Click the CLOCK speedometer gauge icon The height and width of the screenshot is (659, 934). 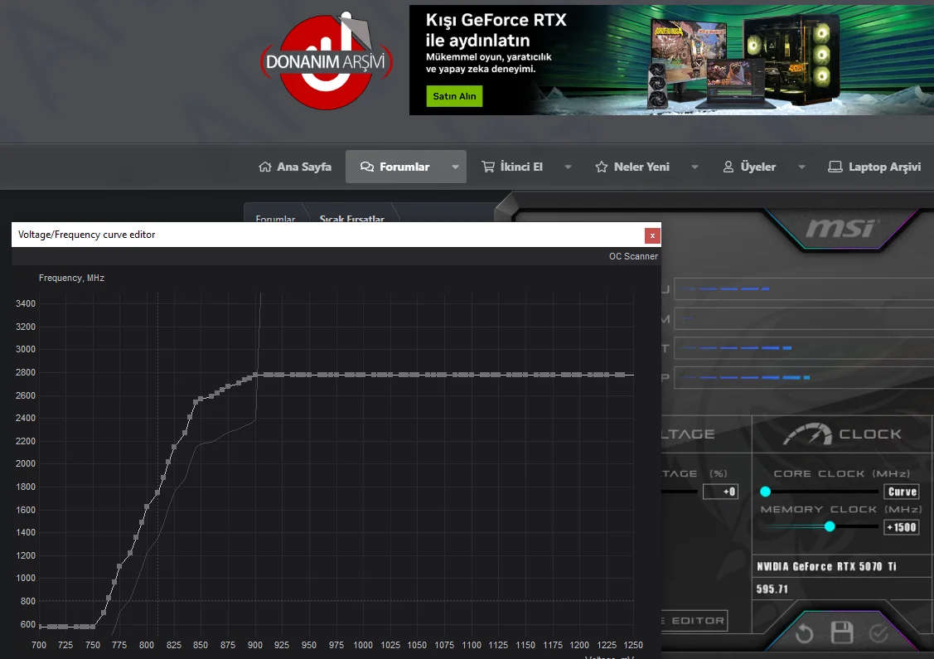808,434
